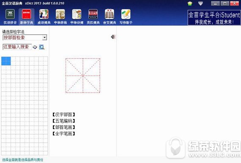
Task: Click the magnifier search icon
Action: [x=42, y=47]
